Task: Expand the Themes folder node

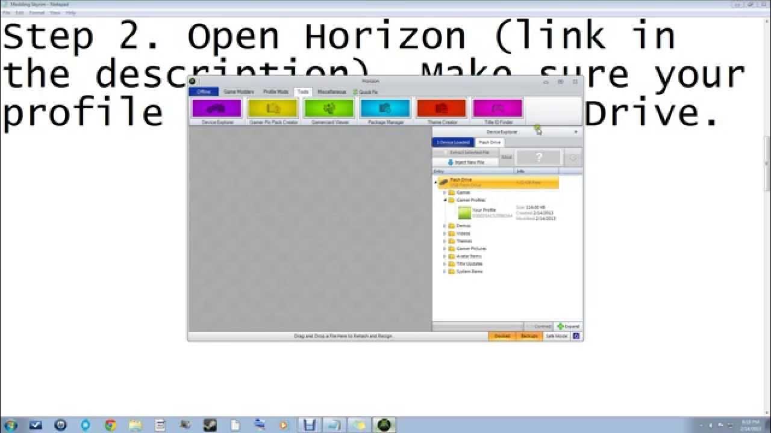Action: click(x=445, y=241)
